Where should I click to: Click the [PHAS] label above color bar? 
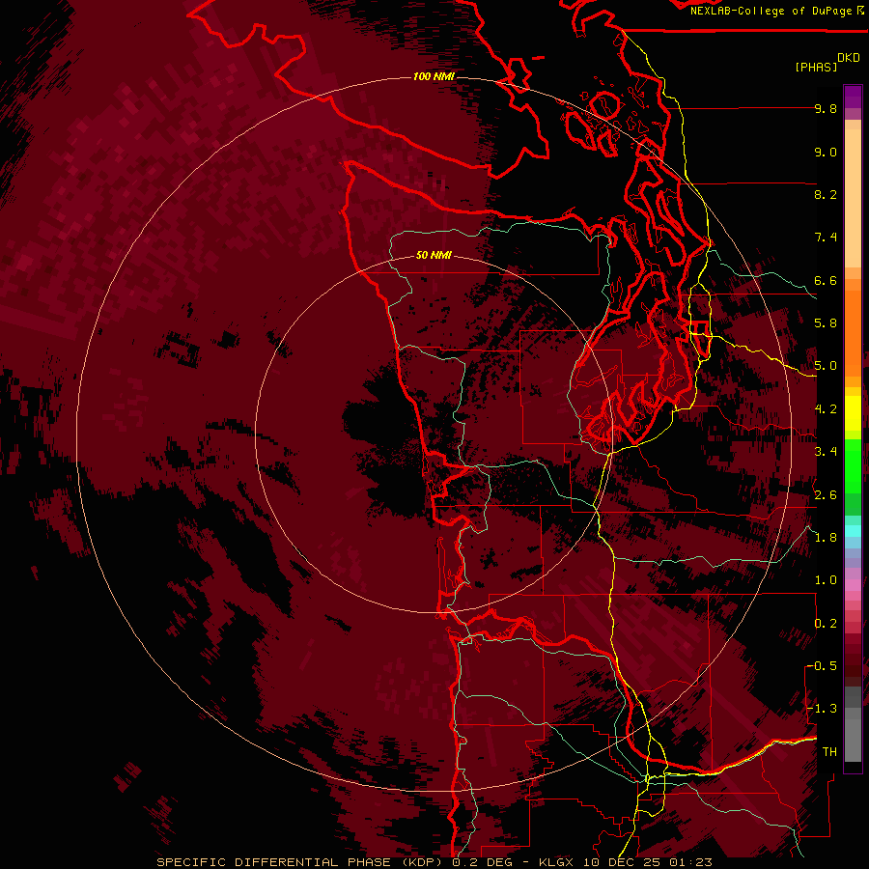[x=816, y=67]
